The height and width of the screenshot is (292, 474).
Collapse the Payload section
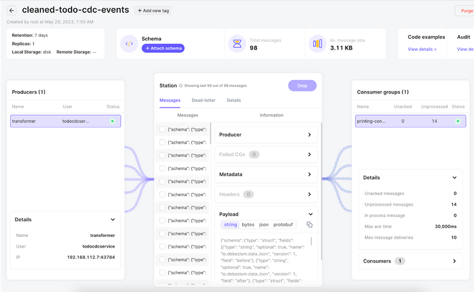(x=310, y=214)
